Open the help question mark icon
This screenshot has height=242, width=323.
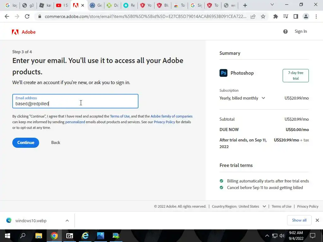click(285, 32)
